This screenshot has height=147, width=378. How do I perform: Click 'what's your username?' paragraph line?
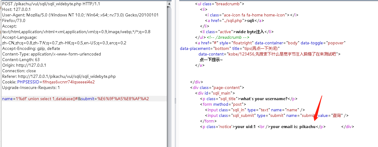pyautogui.click(x=249, y=99)
